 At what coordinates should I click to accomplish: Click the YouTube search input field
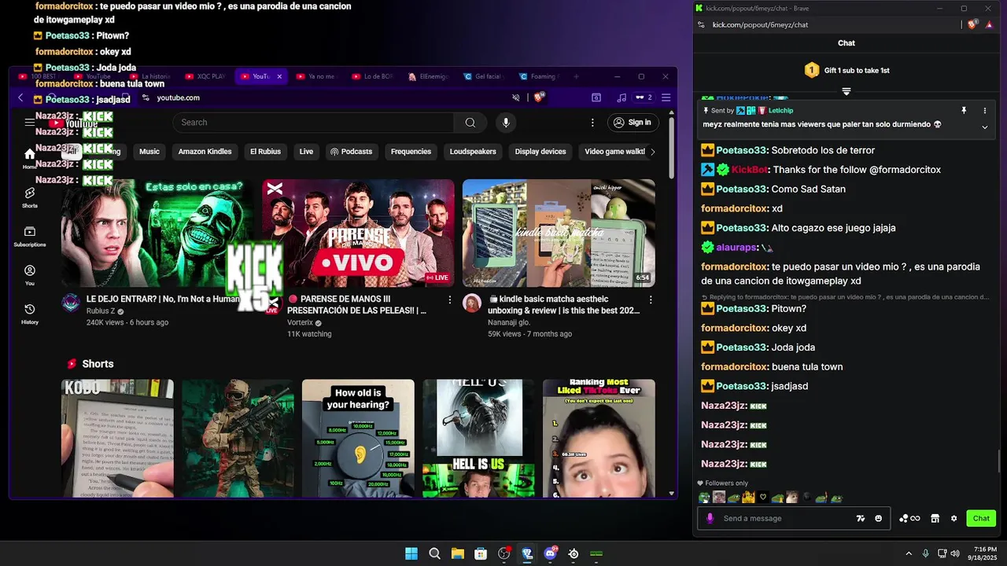pyautogui.click(x=313, y=123)
